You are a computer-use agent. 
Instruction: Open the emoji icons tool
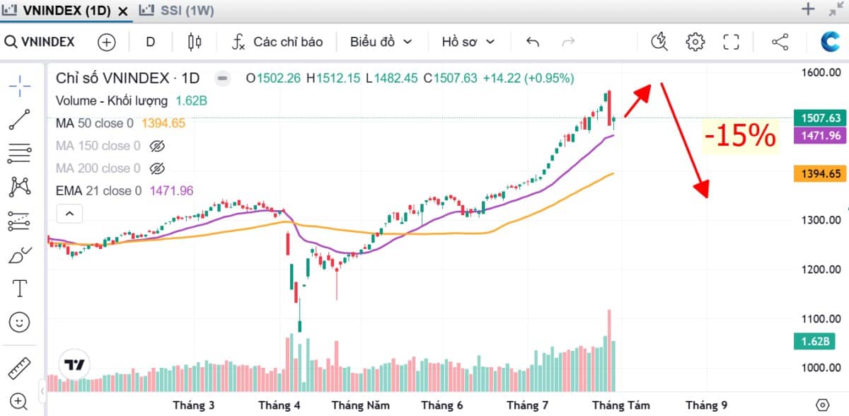pos(20,323)
